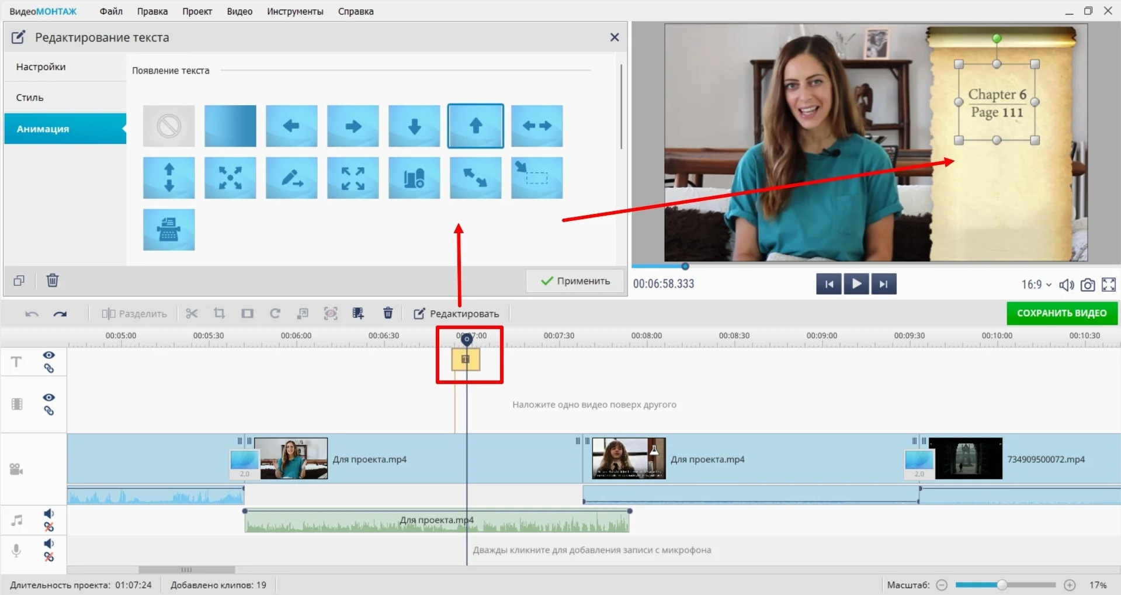Select the typewriter text animation
Image resolution: width=1121 pixels, height=595 pixels.
pyautogui.click(x=169, y=230)
